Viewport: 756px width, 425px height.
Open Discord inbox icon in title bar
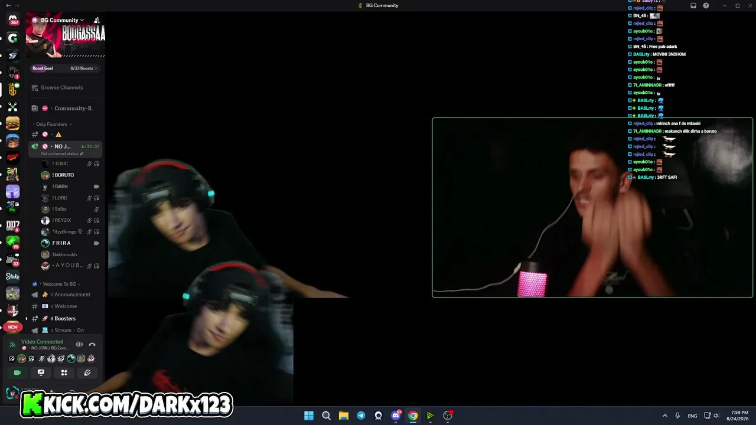[x=693, y=5]
